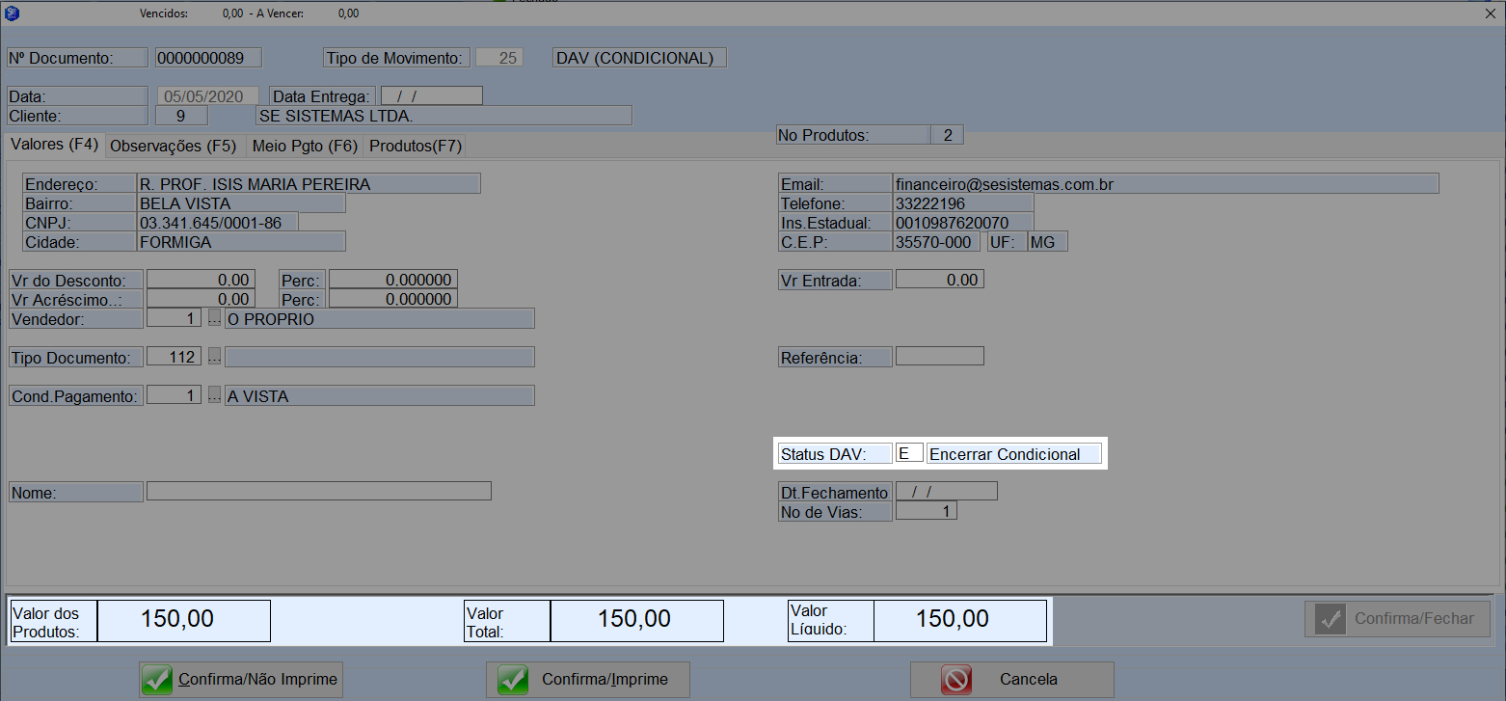Open the Observações (F5) tab

174,147
